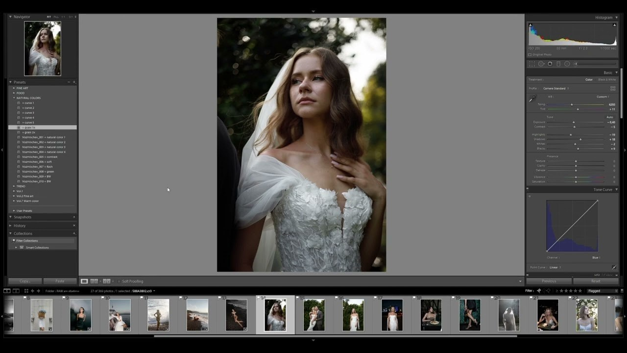Select the White Balance eyedropper tool
627x353 pixels.
(533, 98)
